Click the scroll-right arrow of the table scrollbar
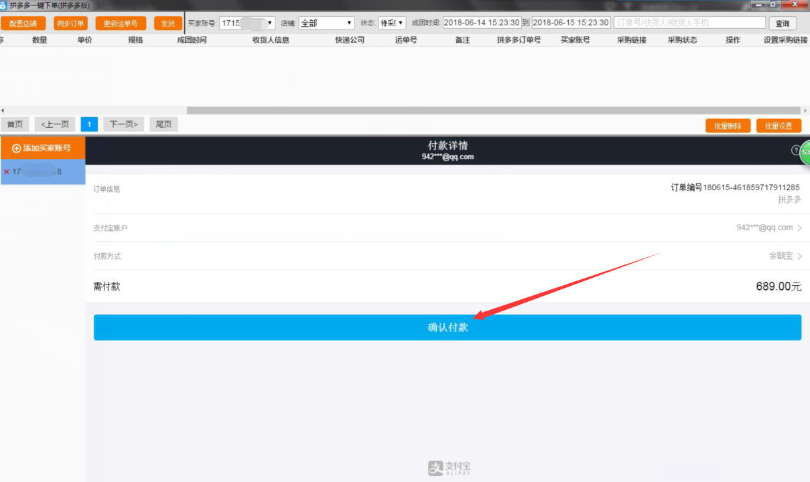 pyautogui.click(x=805, y=110)
